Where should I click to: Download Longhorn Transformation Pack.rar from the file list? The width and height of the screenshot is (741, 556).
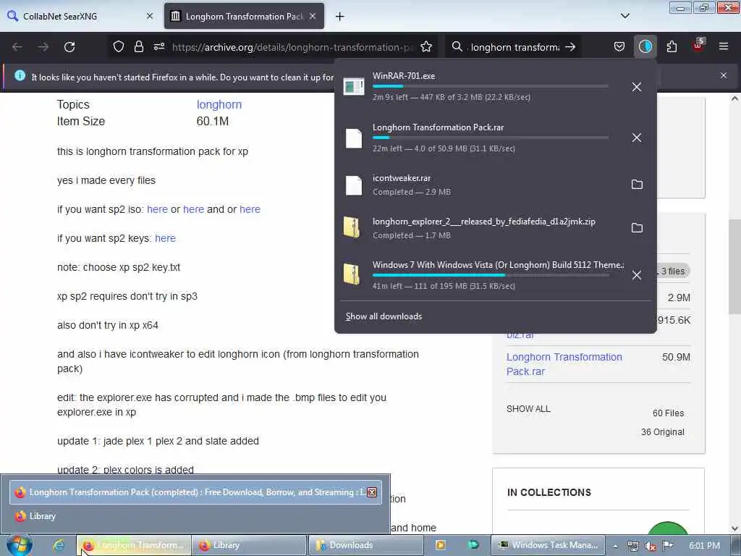point(564,364)
